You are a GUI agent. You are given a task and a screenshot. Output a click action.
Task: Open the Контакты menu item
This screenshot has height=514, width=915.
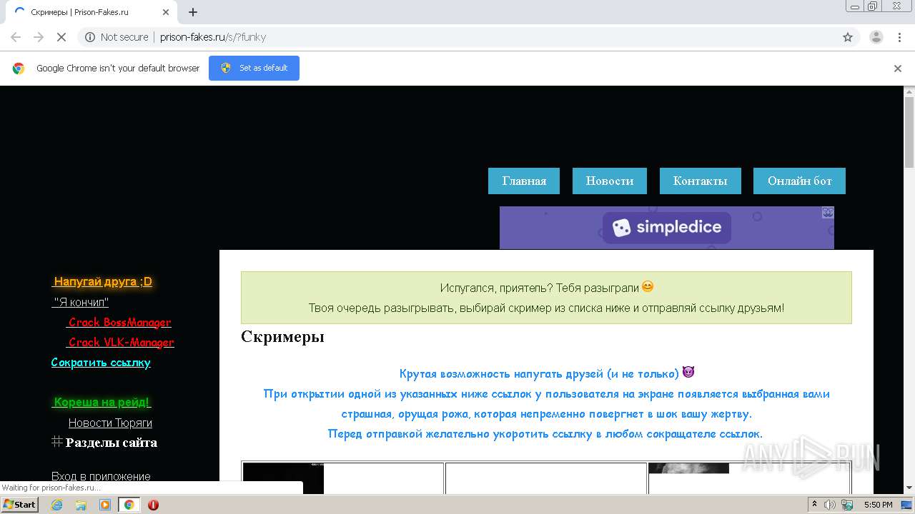coord(701,181)
